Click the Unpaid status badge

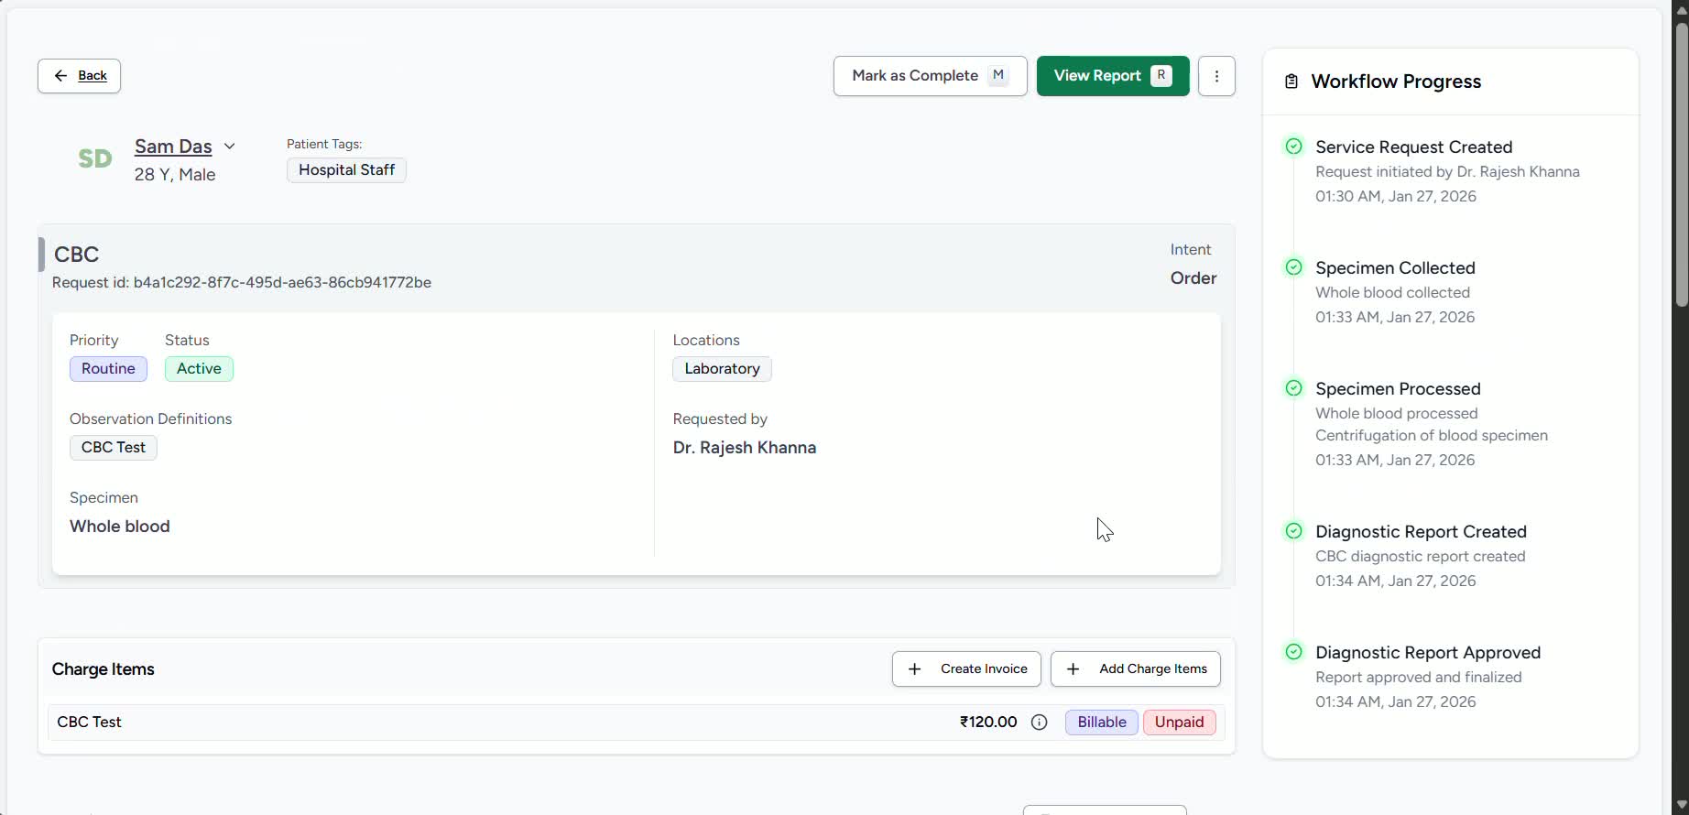point(1180,723)
